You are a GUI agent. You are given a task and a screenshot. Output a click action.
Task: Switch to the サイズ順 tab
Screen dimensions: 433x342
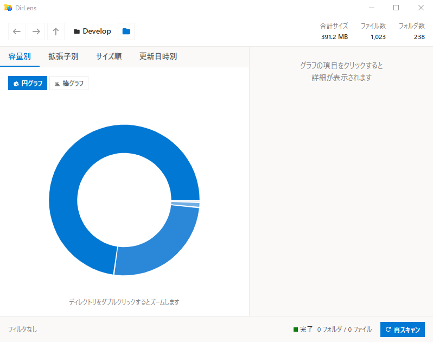point(109,56)
